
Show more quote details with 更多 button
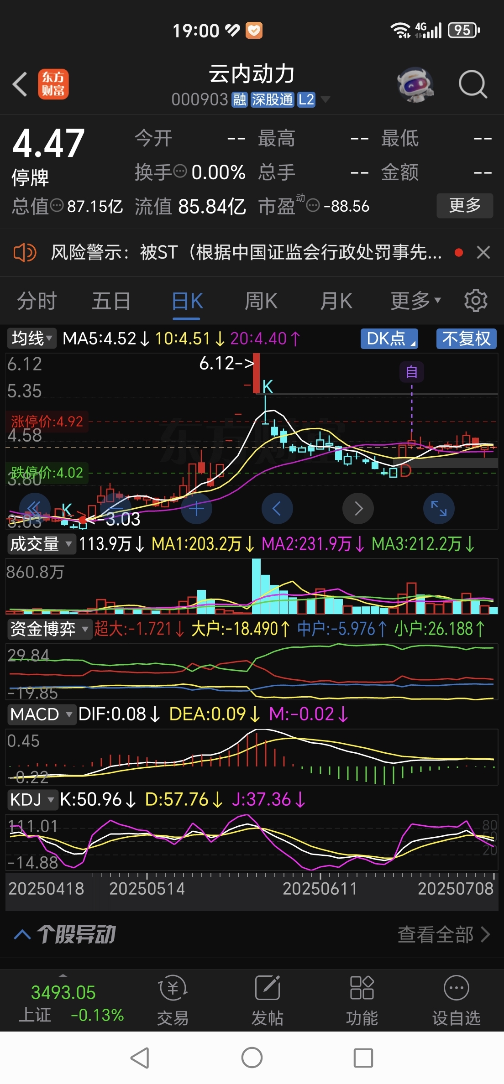click(x=465, y=205)
